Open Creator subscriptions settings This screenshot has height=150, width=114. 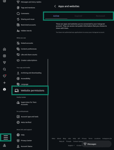tap(27, 60)
